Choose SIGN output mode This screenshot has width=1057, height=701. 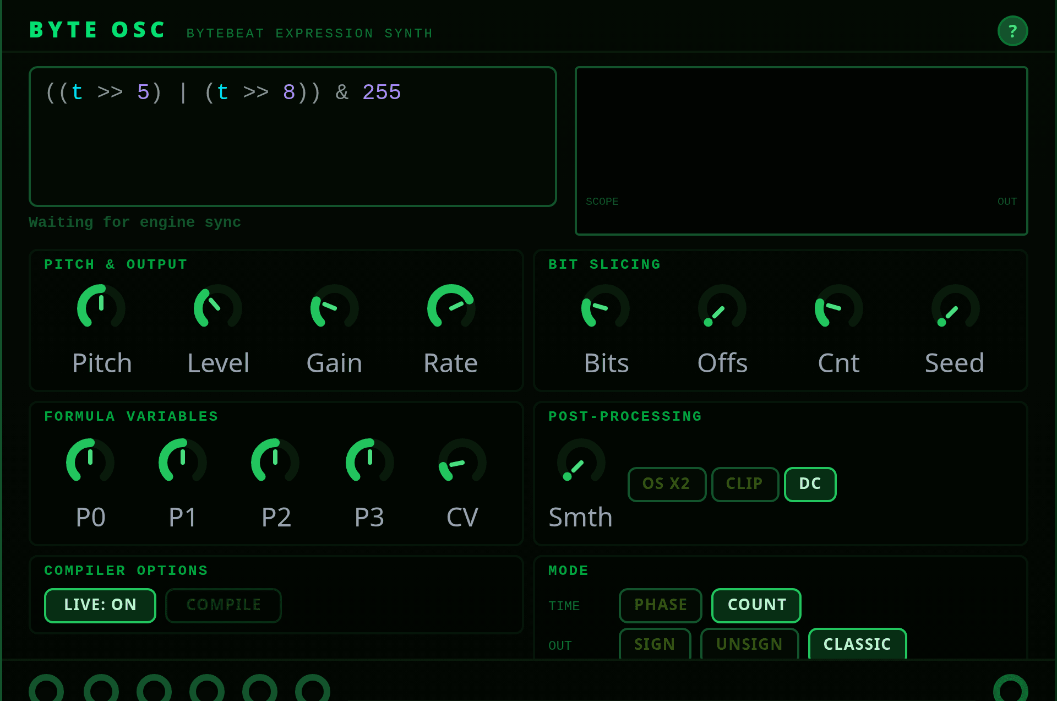[x=655, y=644]
